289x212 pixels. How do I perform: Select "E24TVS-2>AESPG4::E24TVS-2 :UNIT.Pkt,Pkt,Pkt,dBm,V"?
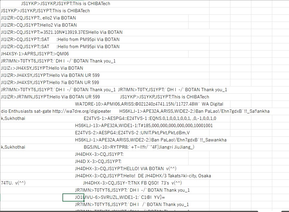pos(132,133)
